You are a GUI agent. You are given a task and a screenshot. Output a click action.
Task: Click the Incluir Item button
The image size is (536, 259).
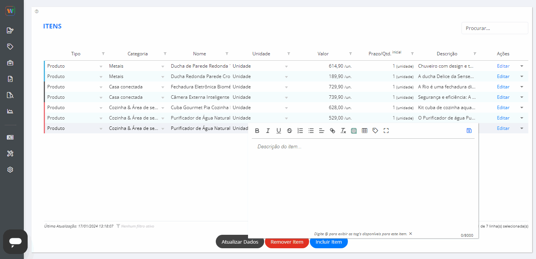tap(329, 242)
